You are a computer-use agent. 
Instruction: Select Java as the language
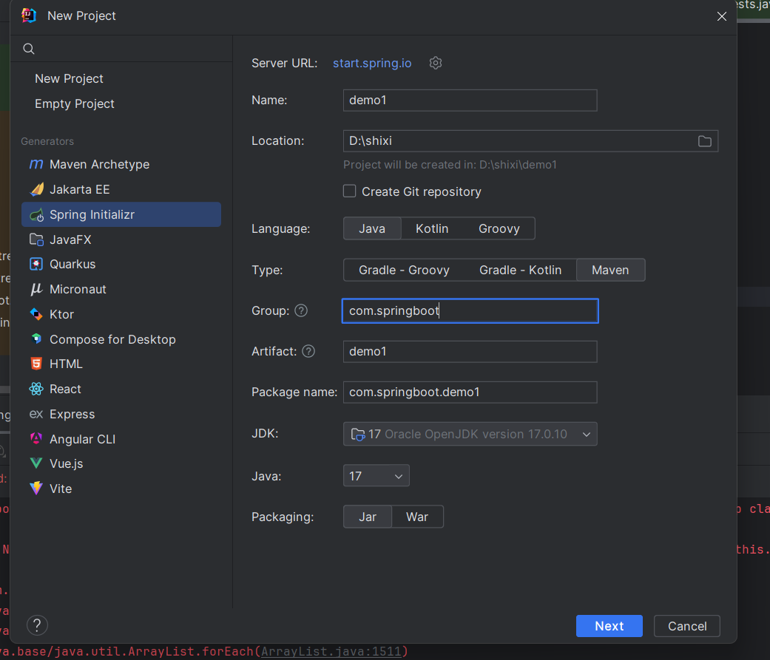pos(372,228)
